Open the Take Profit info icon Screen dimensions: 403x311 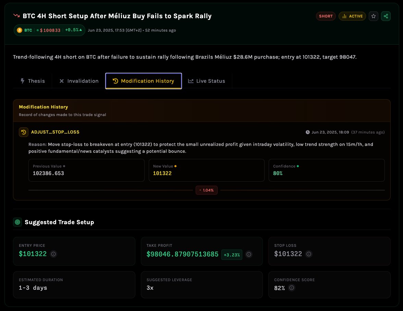click(249, 254)
